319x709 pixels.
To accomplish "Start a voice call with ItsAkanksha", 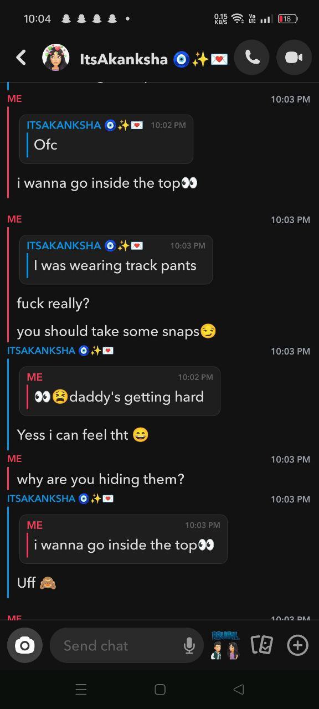I will click(x=252, y=58).
